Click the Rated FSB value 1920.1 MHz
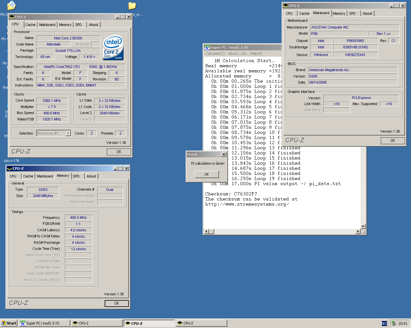Screen dimensions: 411x328 pos(52,119)
